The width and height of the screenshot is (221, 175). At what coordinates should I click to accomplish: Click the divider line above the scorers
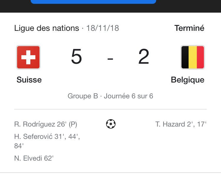111,109
